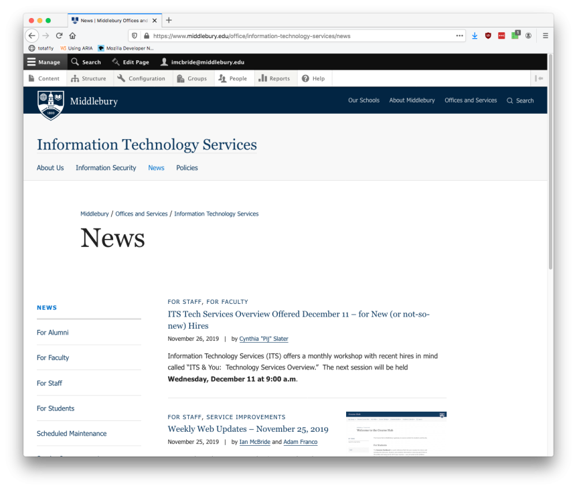The width and height of the screenshot is (577, 490).
Task: Go to the browser home page icon
Action: pyautogui.click(x=72, y=35)
